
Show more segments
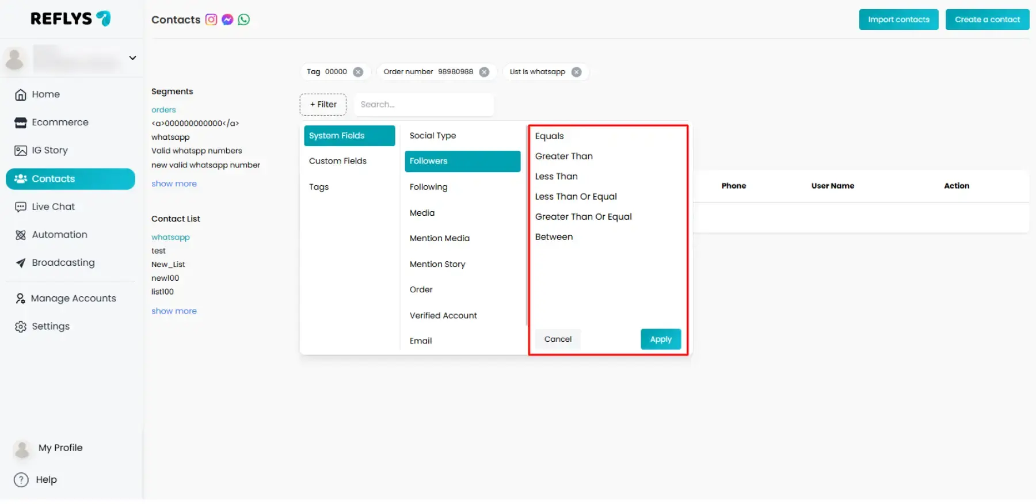point(174,184)
